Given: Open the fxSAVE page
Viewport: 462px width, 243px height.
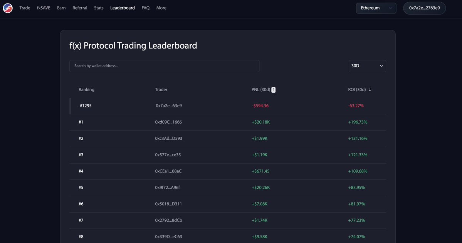Looking at the screenshot, I should click(x=44, y=8).
